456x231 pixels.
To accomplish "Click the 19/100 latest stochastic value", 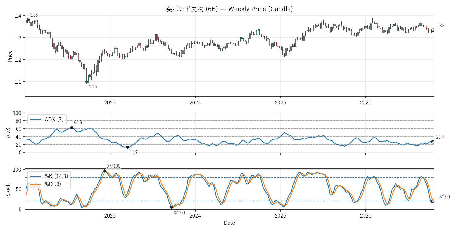I will [x=443, y=197].
